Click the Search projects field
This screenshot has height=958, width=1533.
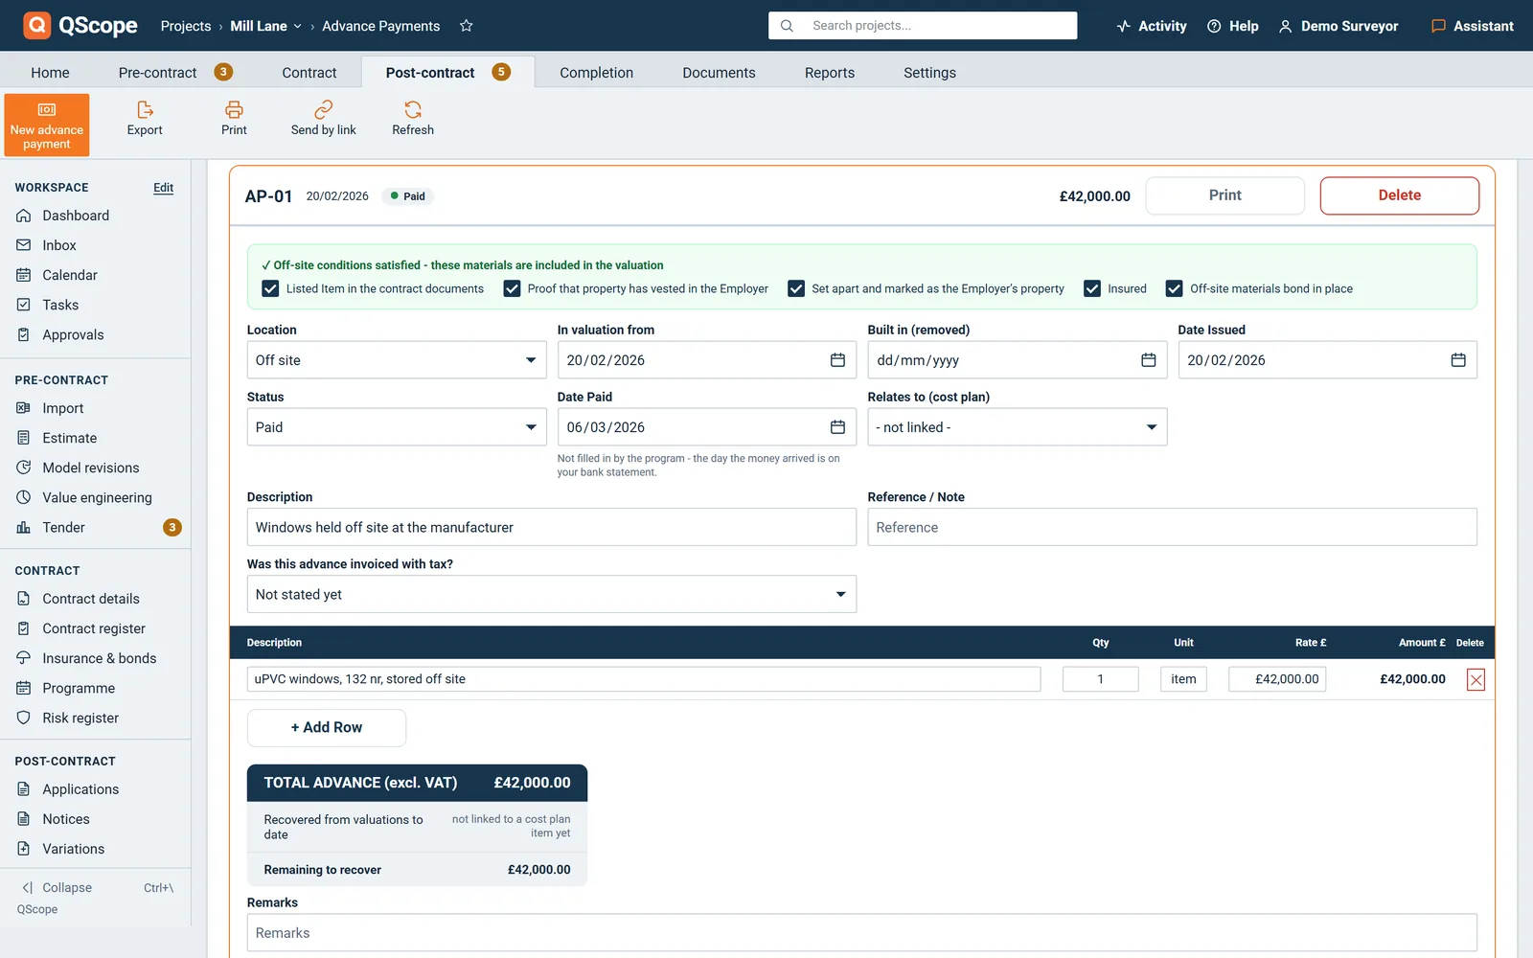(x=923, y=26)
